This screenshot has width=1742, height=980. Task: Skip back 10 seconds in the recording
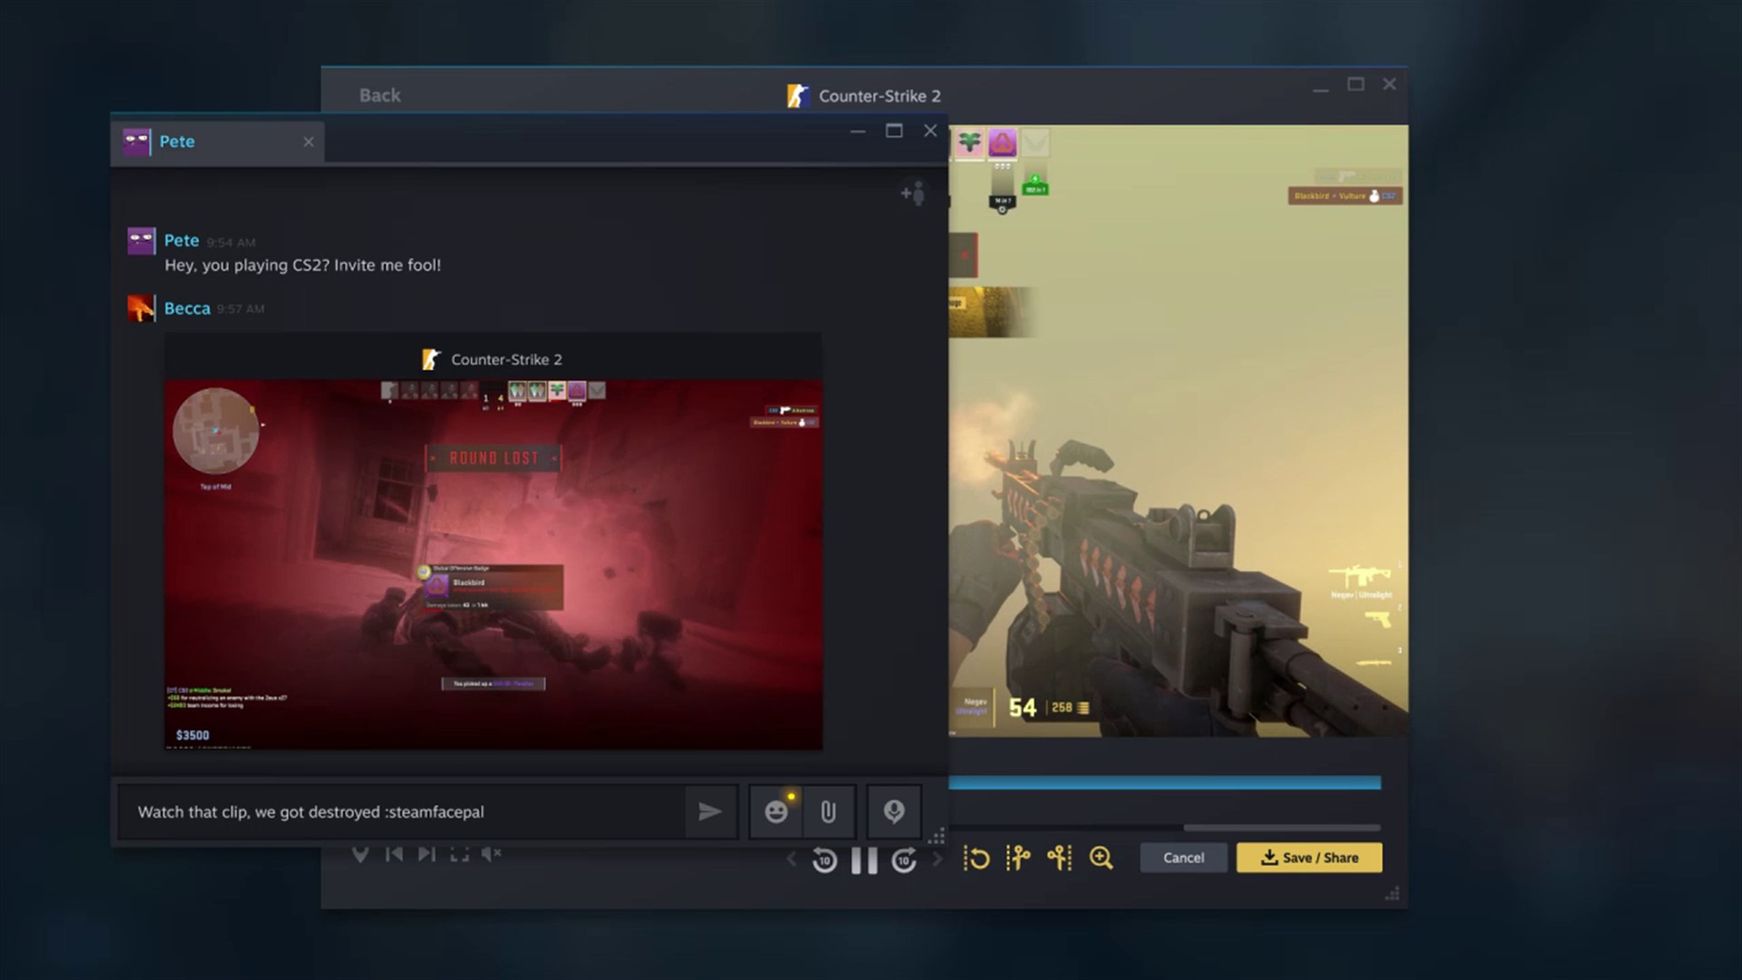[824, 860]
